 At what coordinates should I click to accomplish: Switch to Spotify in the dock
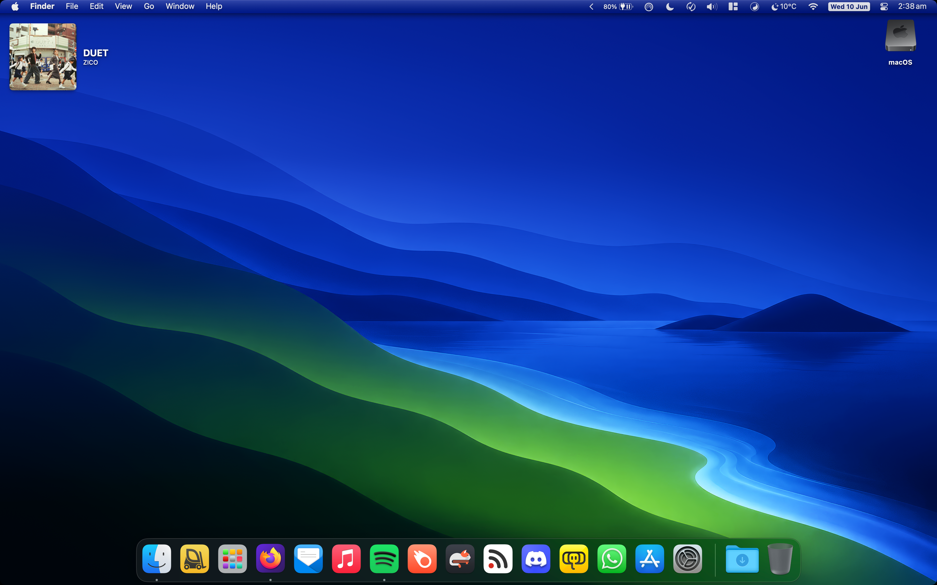coord(384,559)
